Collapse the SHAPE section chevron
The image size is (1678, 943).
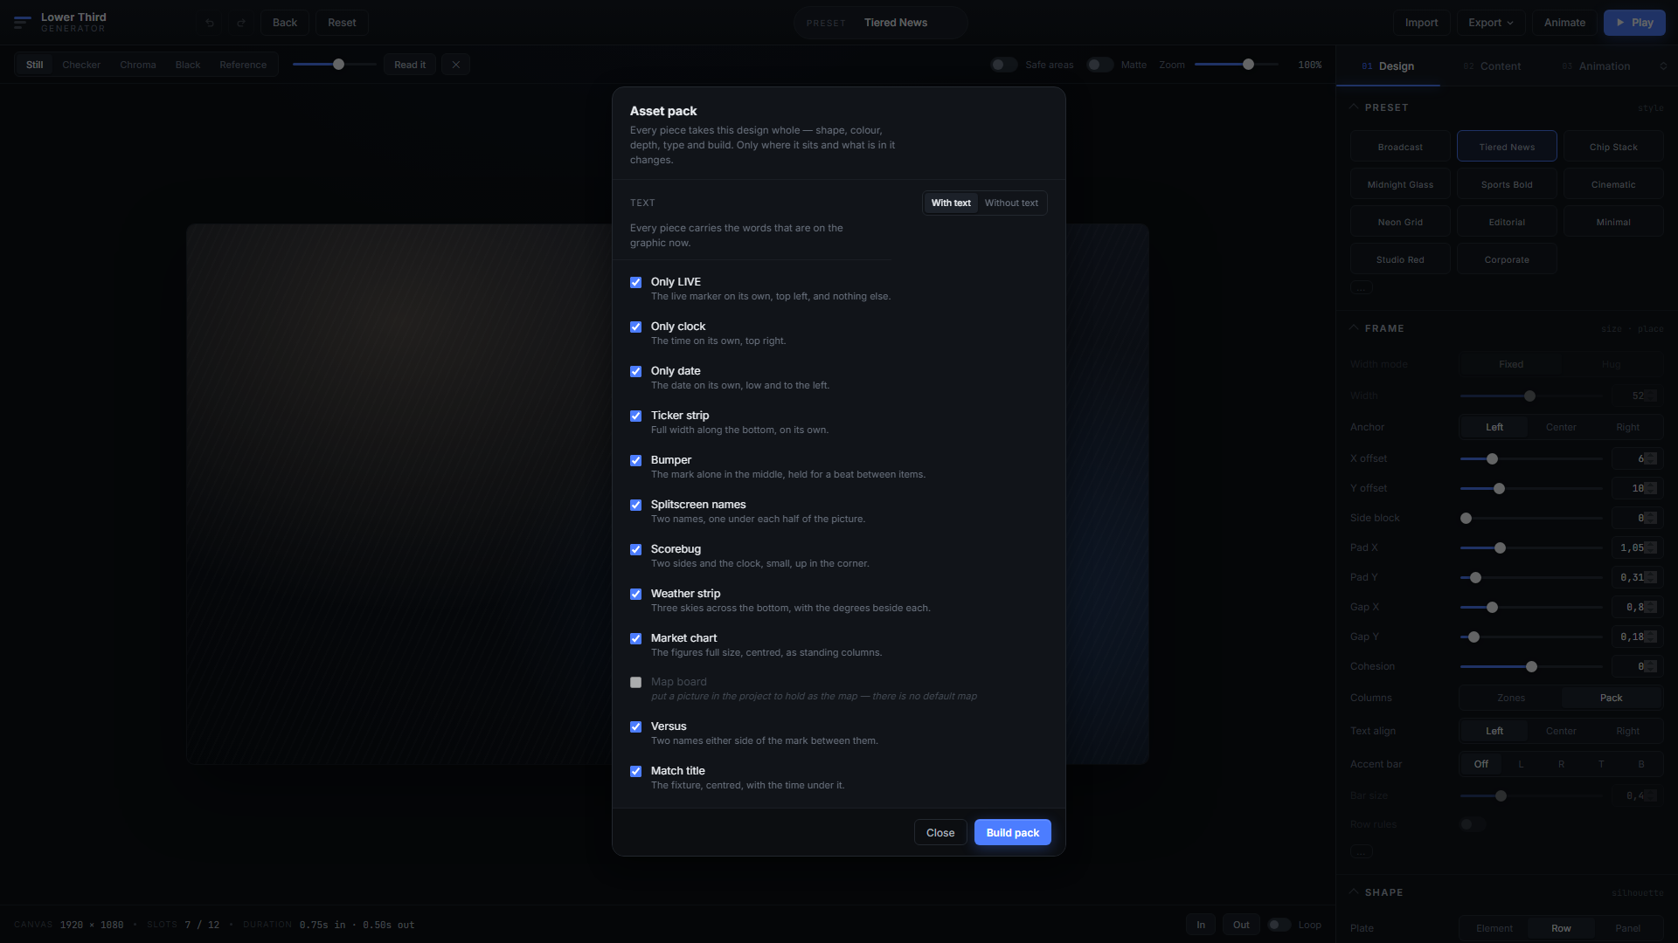click(x=1354, y=892)
